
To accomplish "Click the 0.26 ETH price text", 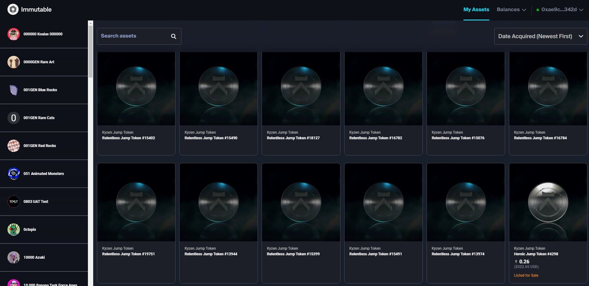I will tap(524, 262).
